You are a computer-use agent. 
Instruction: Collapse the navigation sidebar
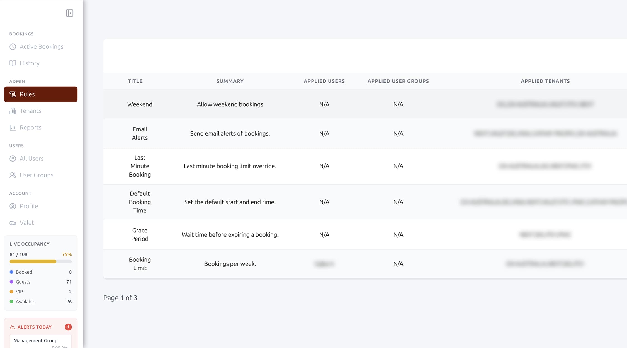pyautogui.click(x=70, y=13)
